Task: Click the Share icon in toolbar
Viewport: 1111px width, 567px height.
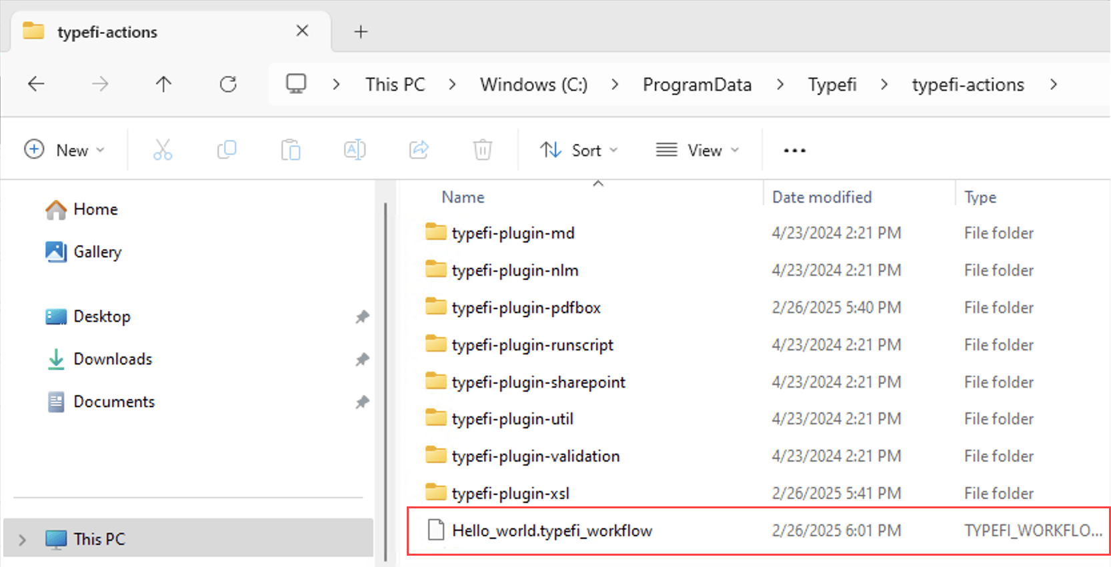Action: [419, 150]
